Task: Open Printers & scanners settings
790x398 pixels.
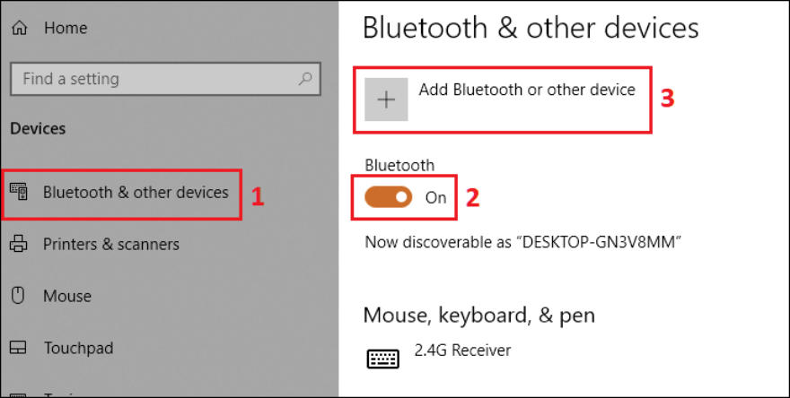Action: tap(110, 244)
